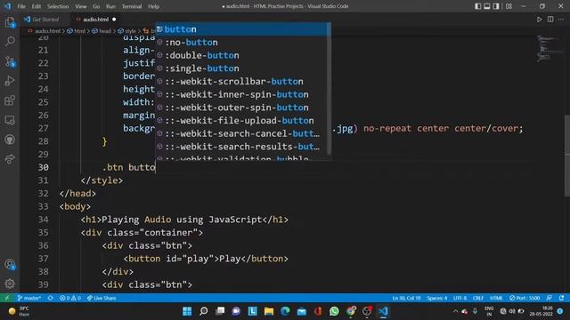Open the editor More Actions ellipsis
The height and width of the screenshot is (320, 570).
tap(561, 20)
